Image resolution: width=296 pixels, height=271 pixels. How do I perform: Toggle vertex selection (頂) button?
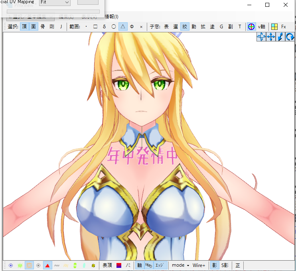click(x=24, y=27)
